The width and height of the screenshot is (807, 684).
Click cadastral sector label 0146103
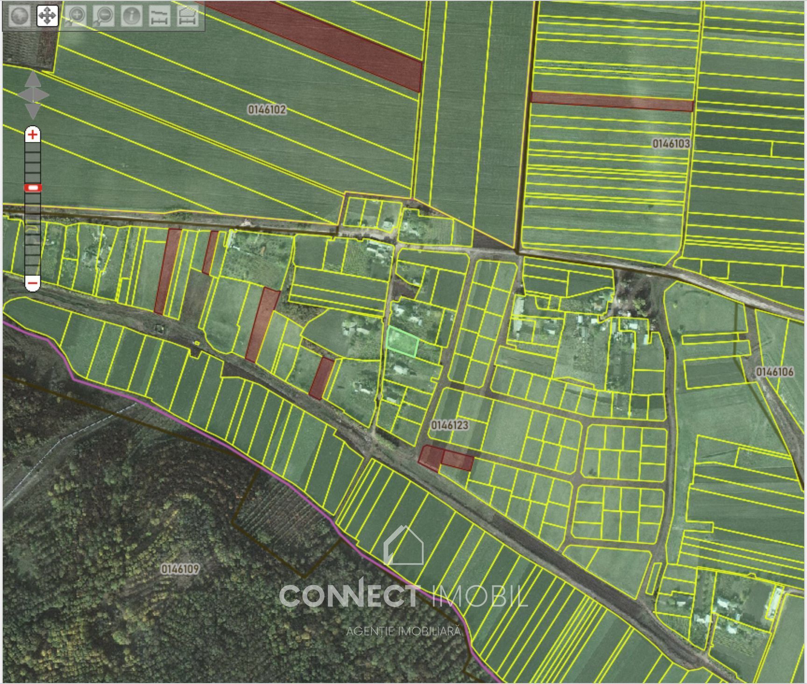[671, 143]
